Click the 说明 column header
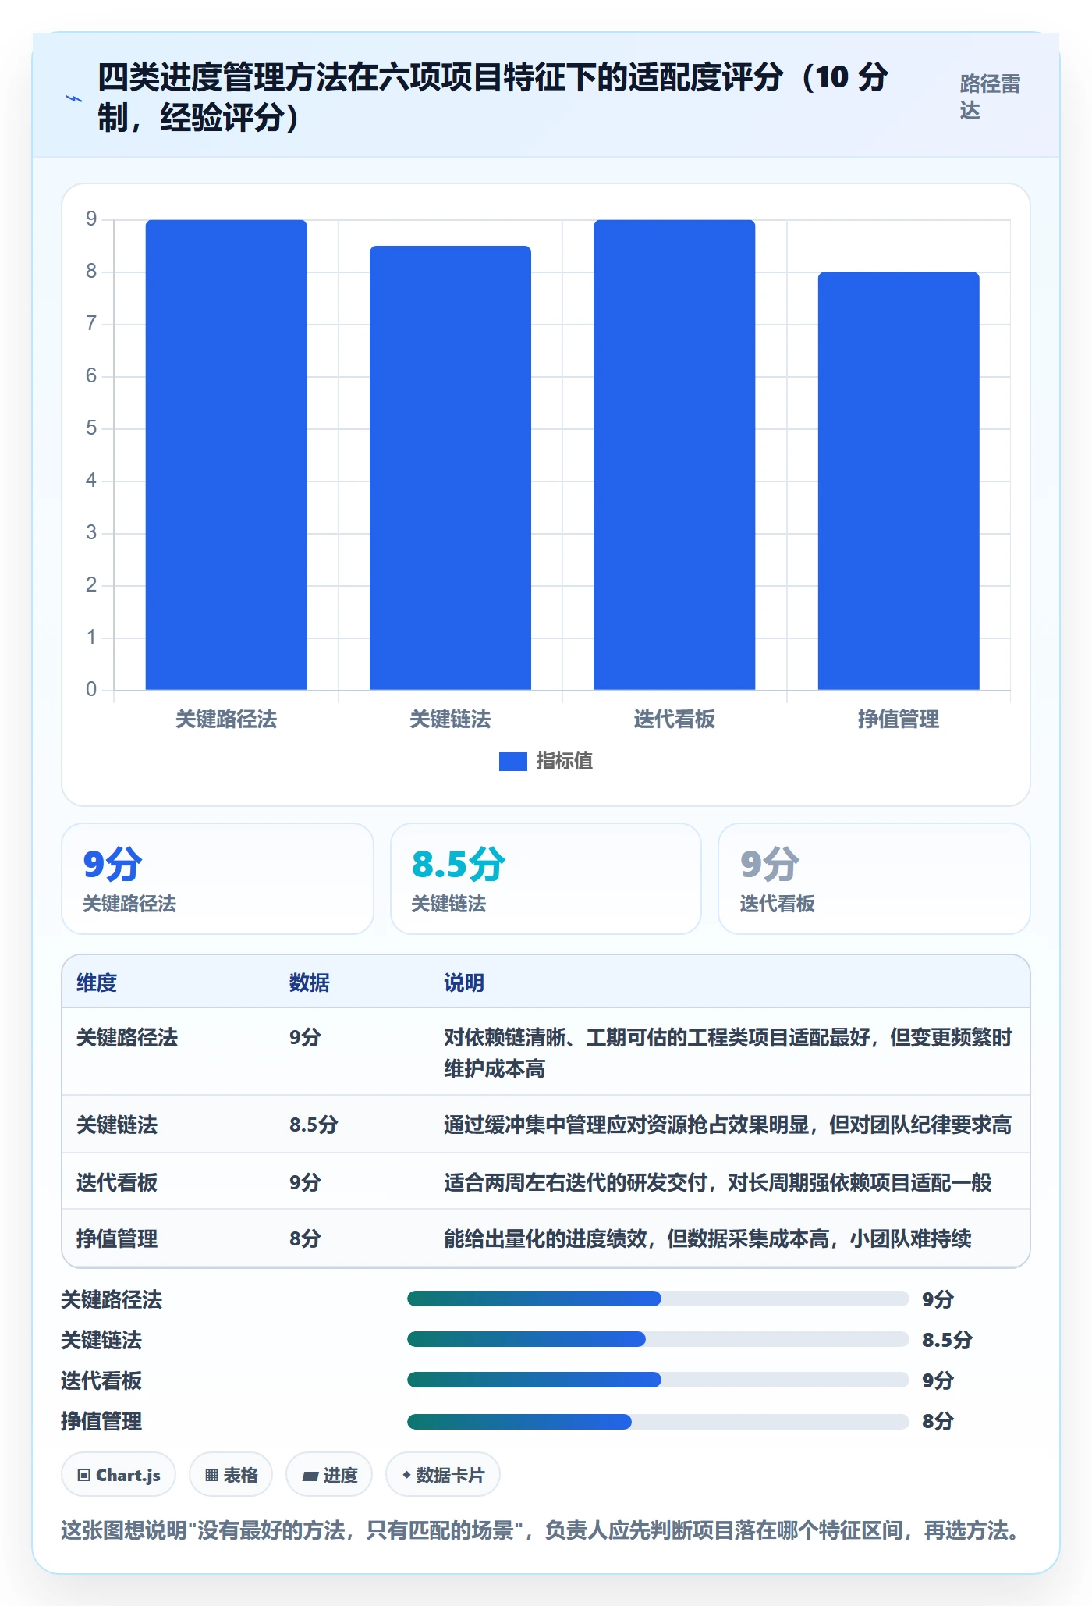 click(x=464, y=982)
